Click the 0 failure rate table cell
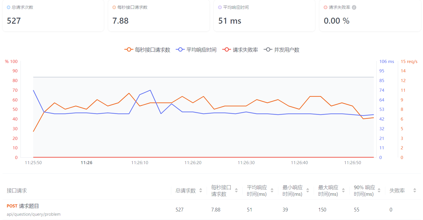Image resolution: width=423 pixels, height=220 pixels. pos(391,210)
